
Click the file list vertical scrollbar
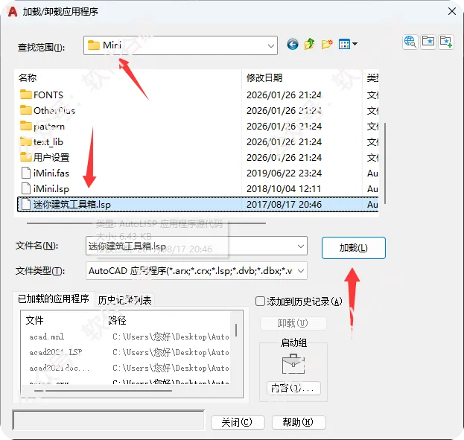coord(384,164)
